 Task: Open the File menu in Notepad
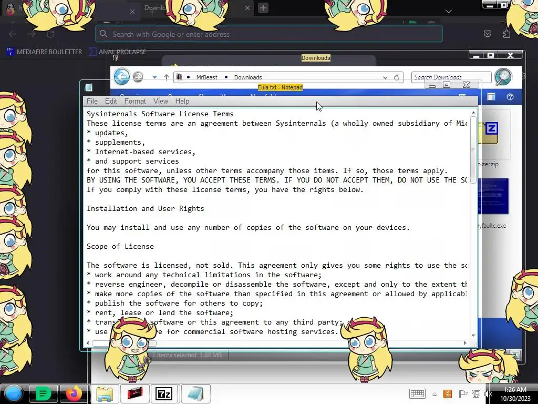pyautogui.click(x=92, y=101)
